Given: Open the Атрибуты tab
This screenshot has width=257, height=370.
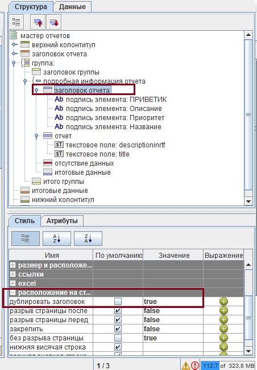Looking at the screenshot, I should [x=62, y=221].
